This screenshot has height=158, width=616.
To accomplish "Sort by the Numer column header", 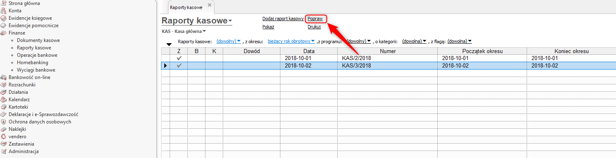I will coord(388,51).
